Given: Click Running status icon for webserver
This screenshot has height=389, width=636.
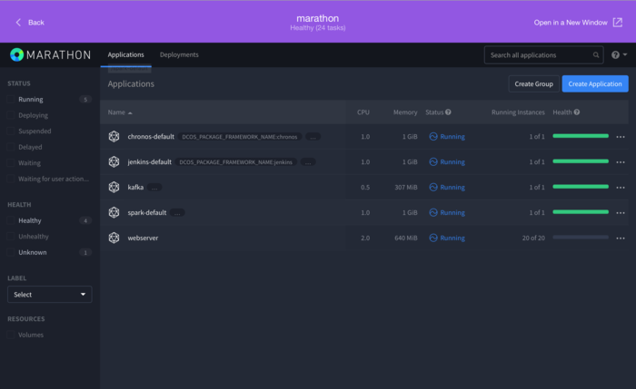Looking at the screenshot, I should coord(433,238).
